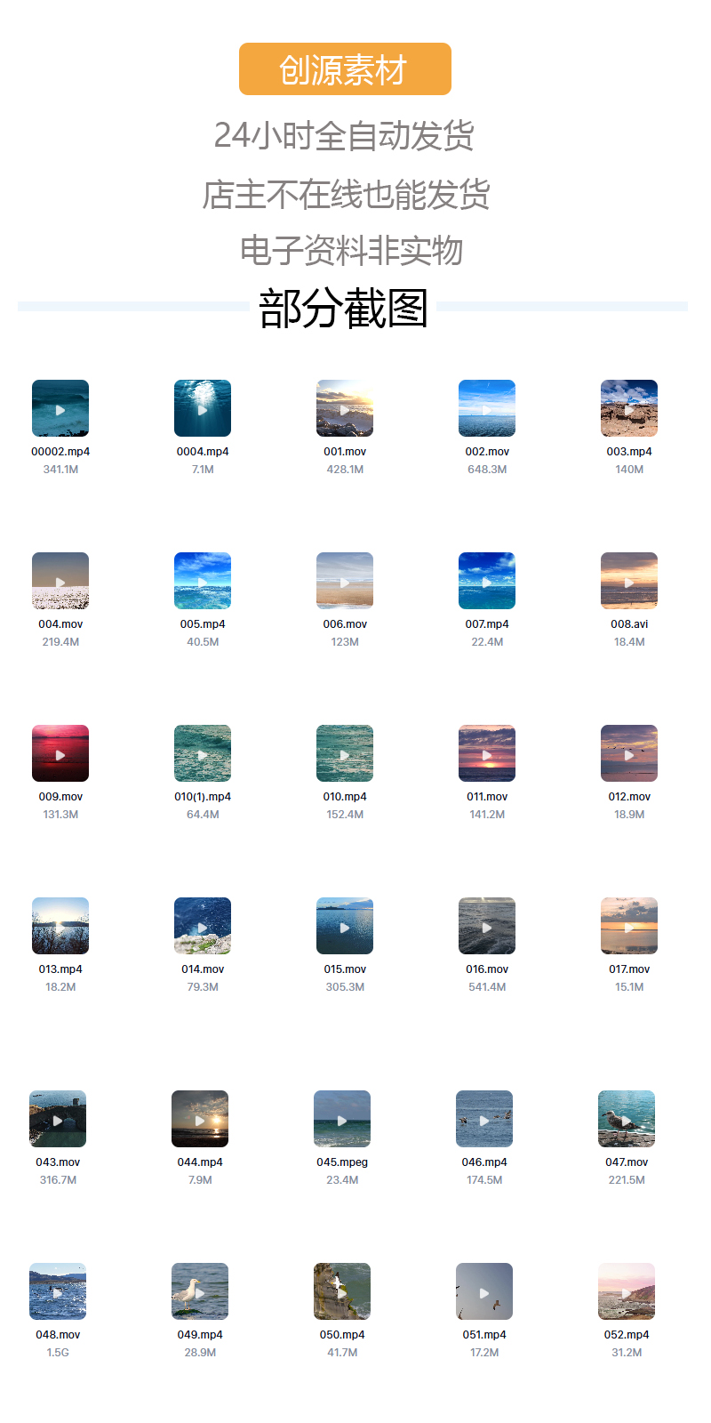Click the 创源素材 orange banner
Image resolution: width=711 pixels, height=1423 pixels.
[x=345, y=68]
